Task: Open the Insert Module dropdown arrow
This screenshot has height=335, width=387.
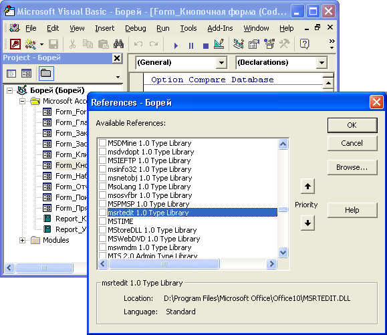Action: click(x=41, y=45)
